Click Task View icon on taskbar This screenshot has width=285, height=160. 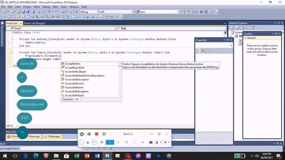[15, 156]
